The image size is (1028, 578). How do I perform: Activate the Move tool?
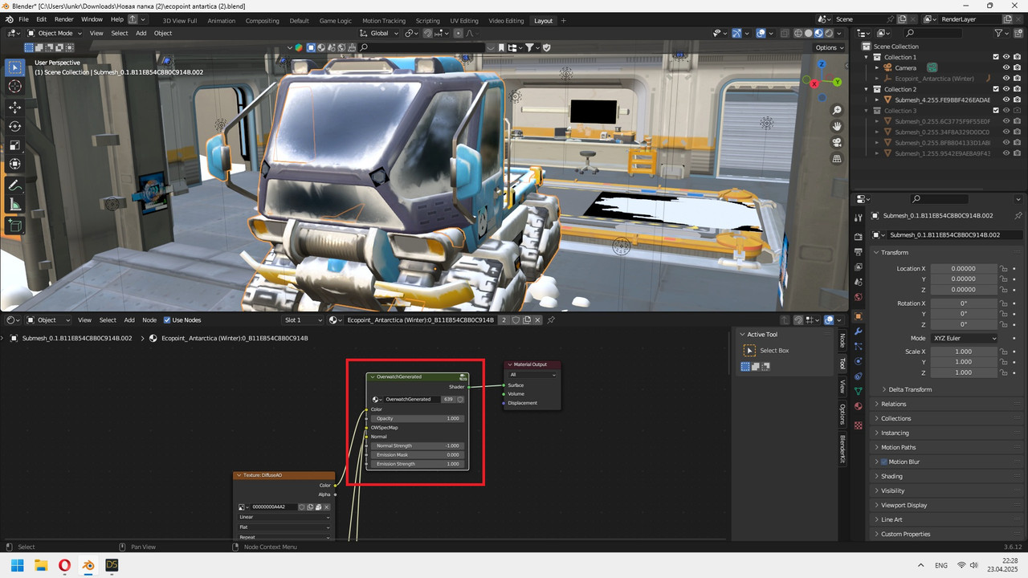15,107
